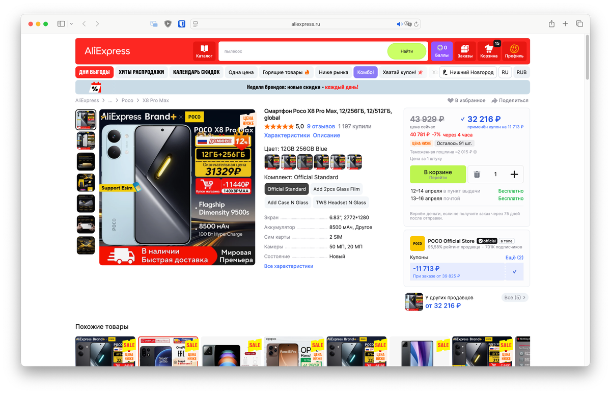Click the AliExpress logo
The width and height of the screenshot is (611, 394).
[x=107, y=51]
